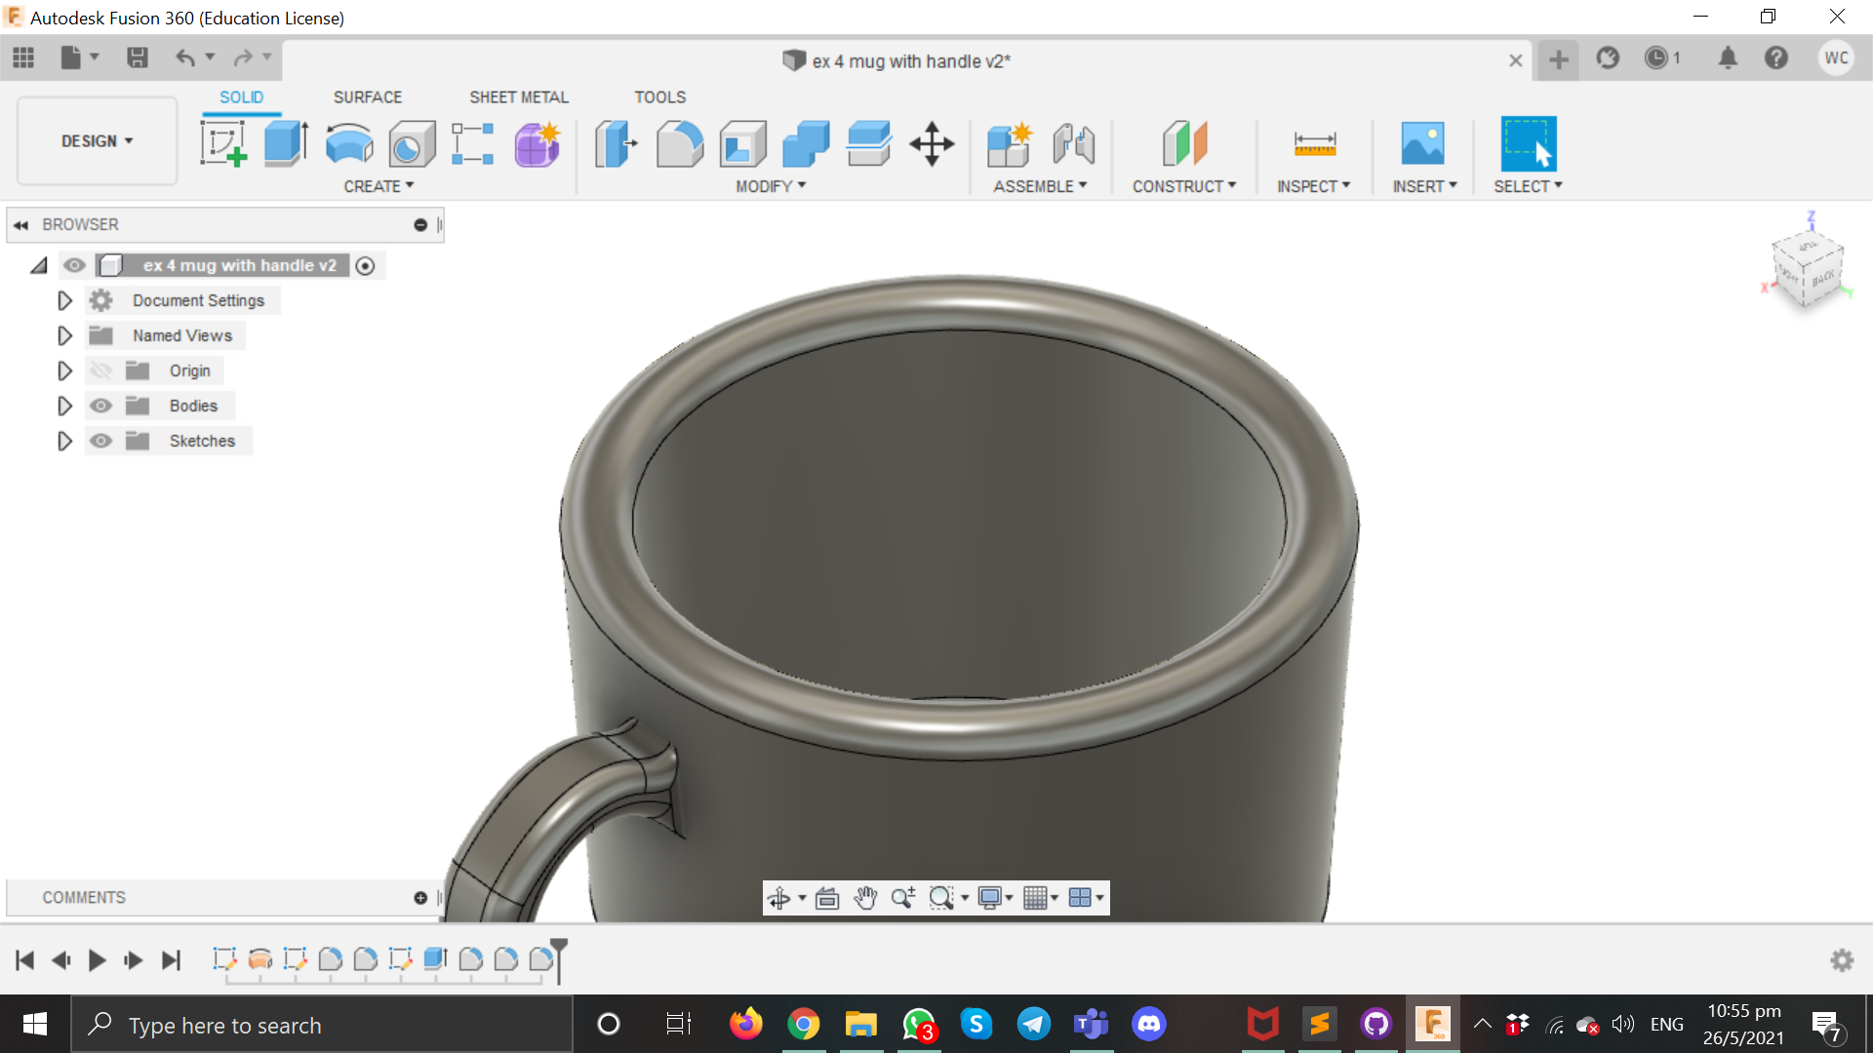Select the Measure tool
Screen dimensions: 1873x1053
(1314, 143)
